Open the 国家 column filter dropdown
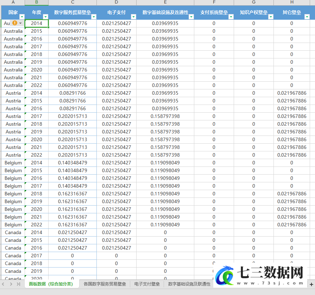The width and height of the screenshot is (315, 295). click(22, 17)
